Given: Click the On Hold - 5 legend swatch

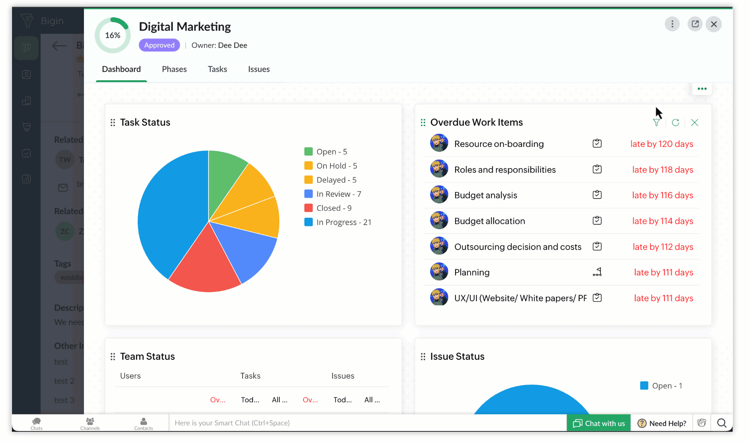Looking at the screenshot, I should tap(308, 165).
